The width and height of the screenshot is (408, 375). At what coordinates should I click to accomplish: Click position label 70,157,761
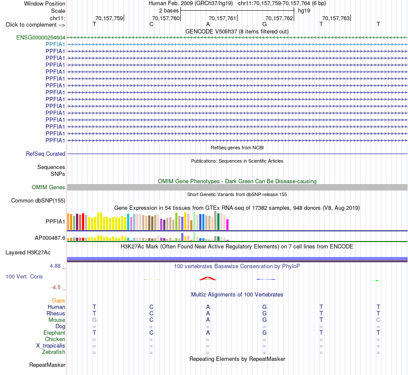point(222,18)
